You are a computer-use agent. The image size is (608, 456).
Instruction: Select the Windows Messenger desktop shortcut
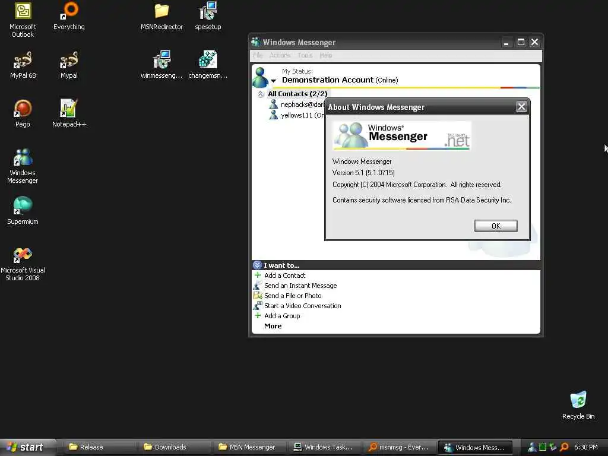[23, 166]
